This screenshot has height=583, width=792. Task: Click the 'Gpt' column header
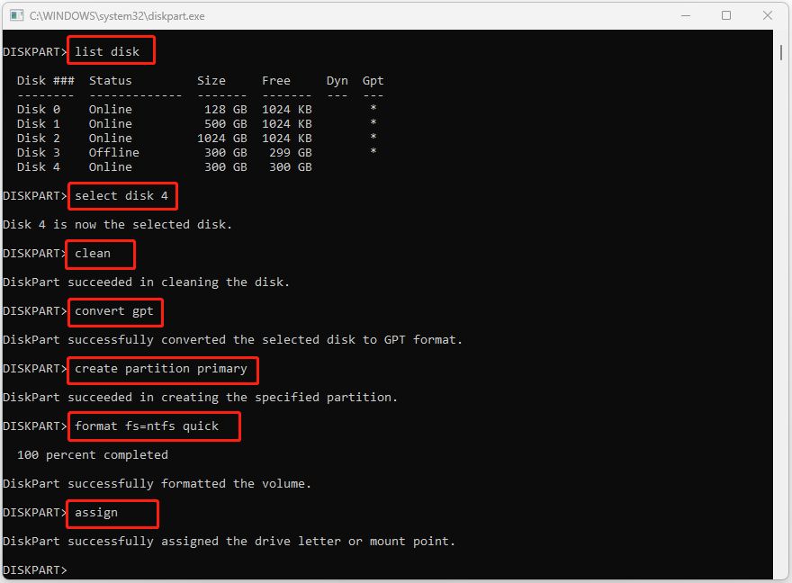(x=373, y=81)
